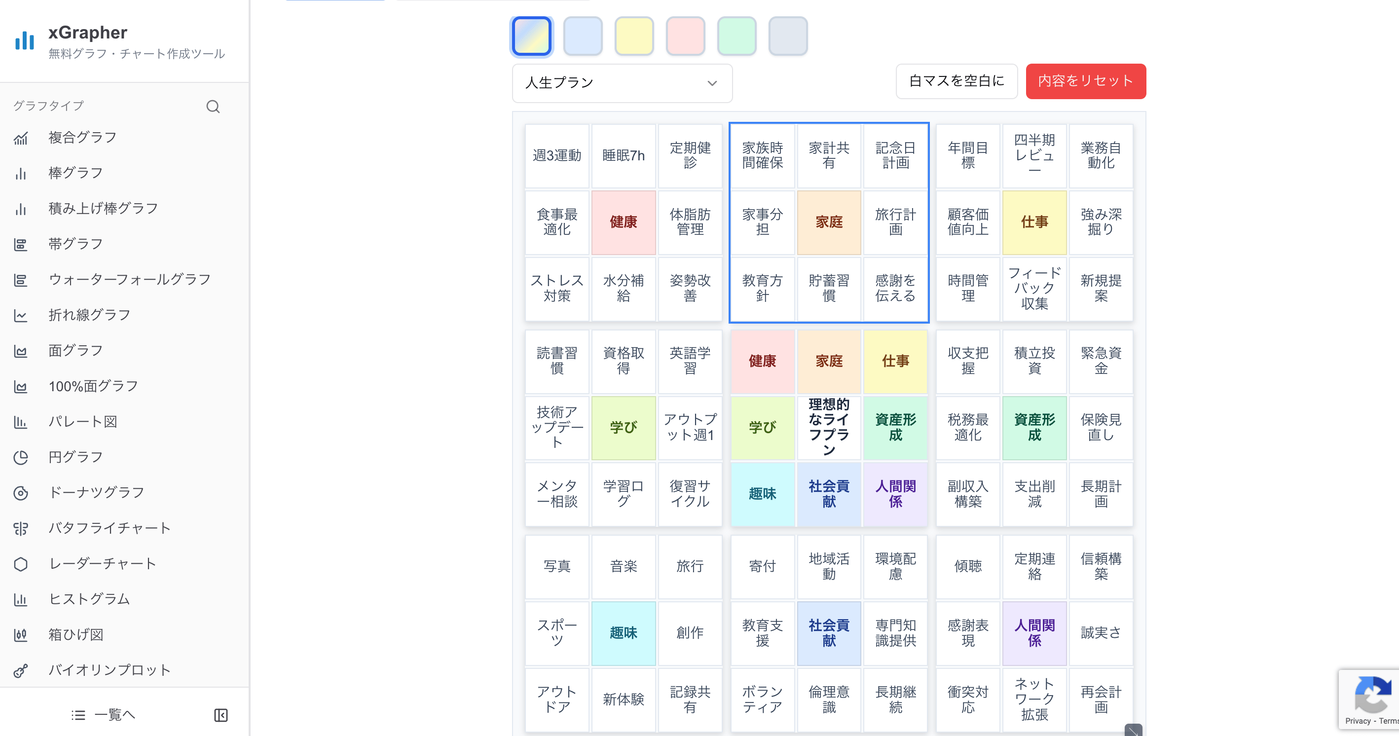Open ドーナツグラフ via its icon
This screenshot has height=736, width=1399.
(x=21, y=493)
